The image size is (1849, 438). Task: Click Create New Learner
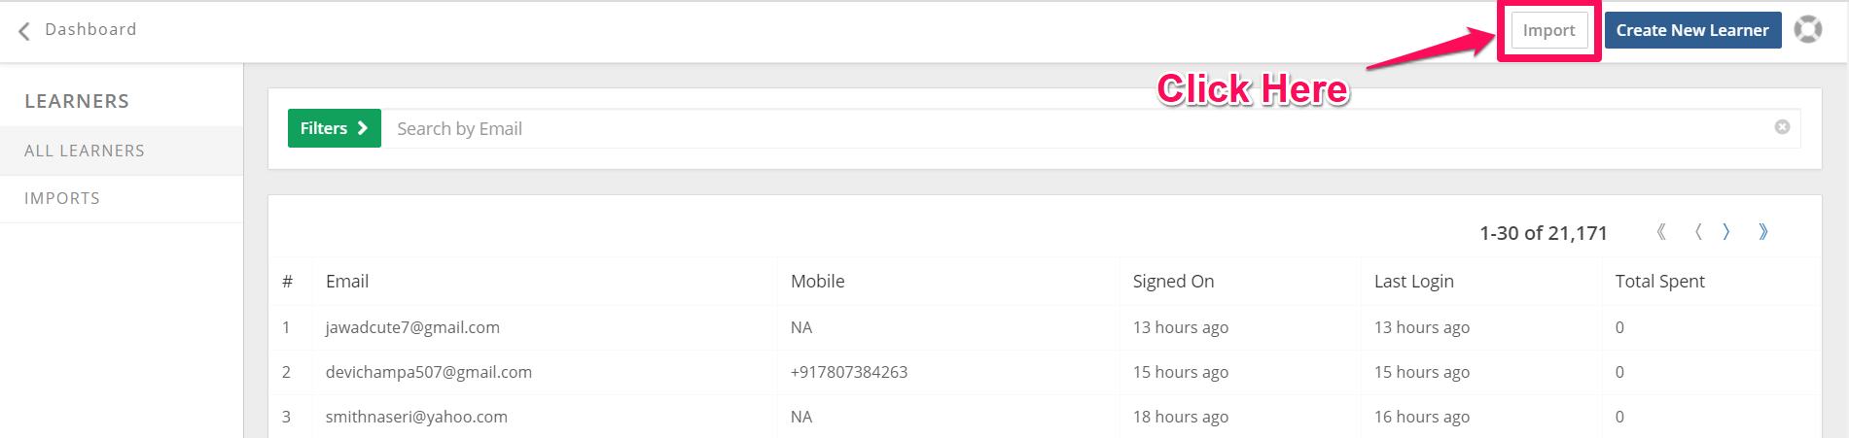point(1692,30)
